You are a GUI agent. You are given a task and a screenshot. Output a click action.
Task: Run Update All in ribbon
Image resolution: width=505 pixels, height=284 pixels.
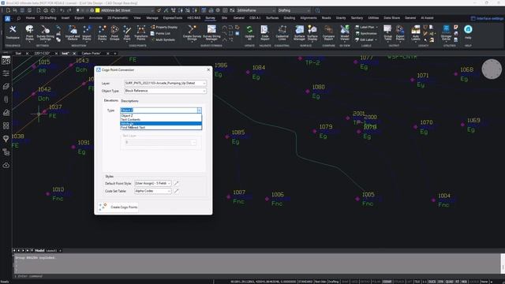(x=249, y=33)
